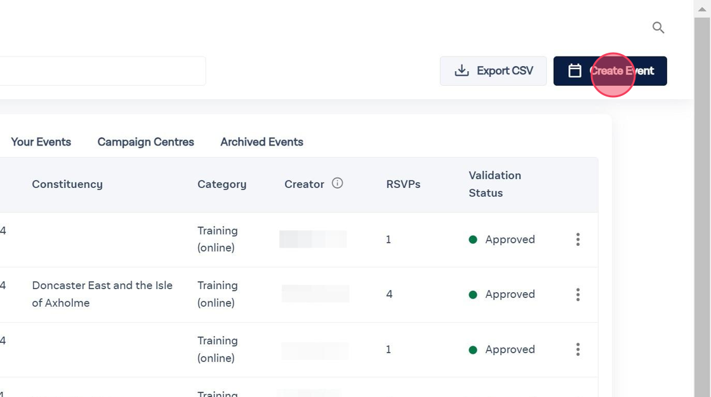The image size is (711, 397).
Task: Click the RSVP count of 4
Action: coord(389,294)
